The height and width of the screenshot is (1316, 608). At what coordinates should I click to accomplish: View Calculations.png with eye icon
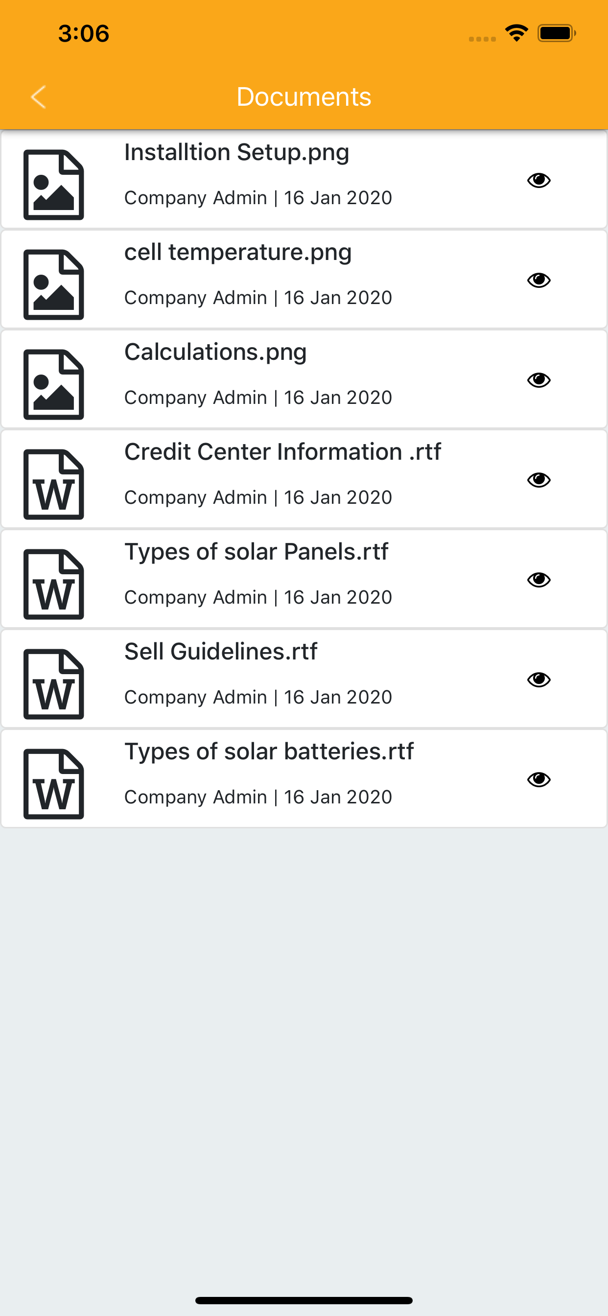tap(538, 380)
